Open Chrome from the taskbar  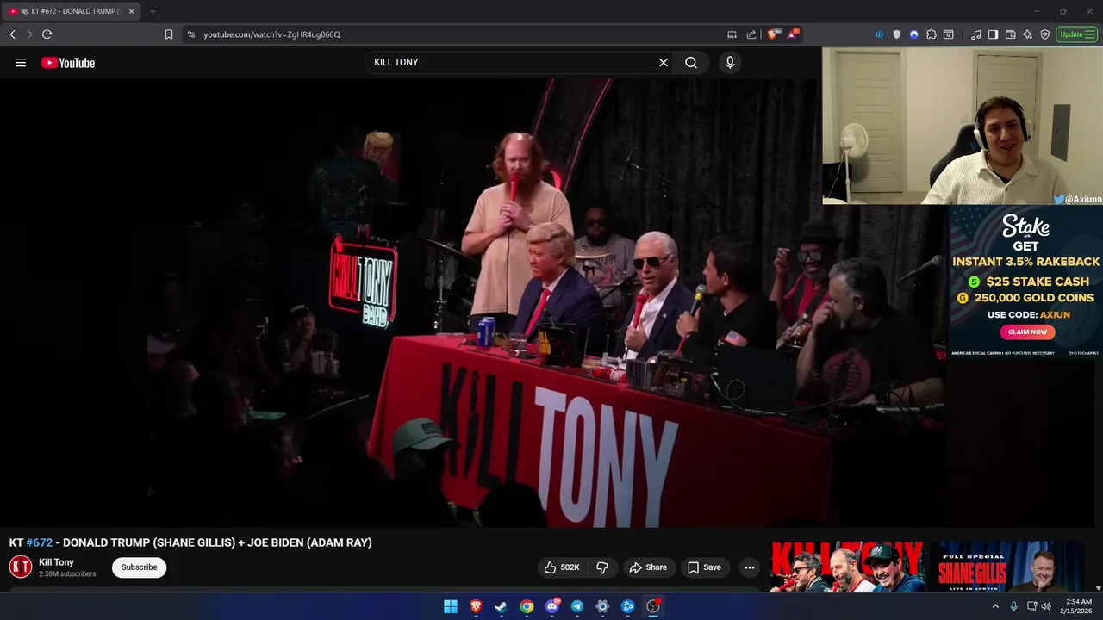point(527,606)
